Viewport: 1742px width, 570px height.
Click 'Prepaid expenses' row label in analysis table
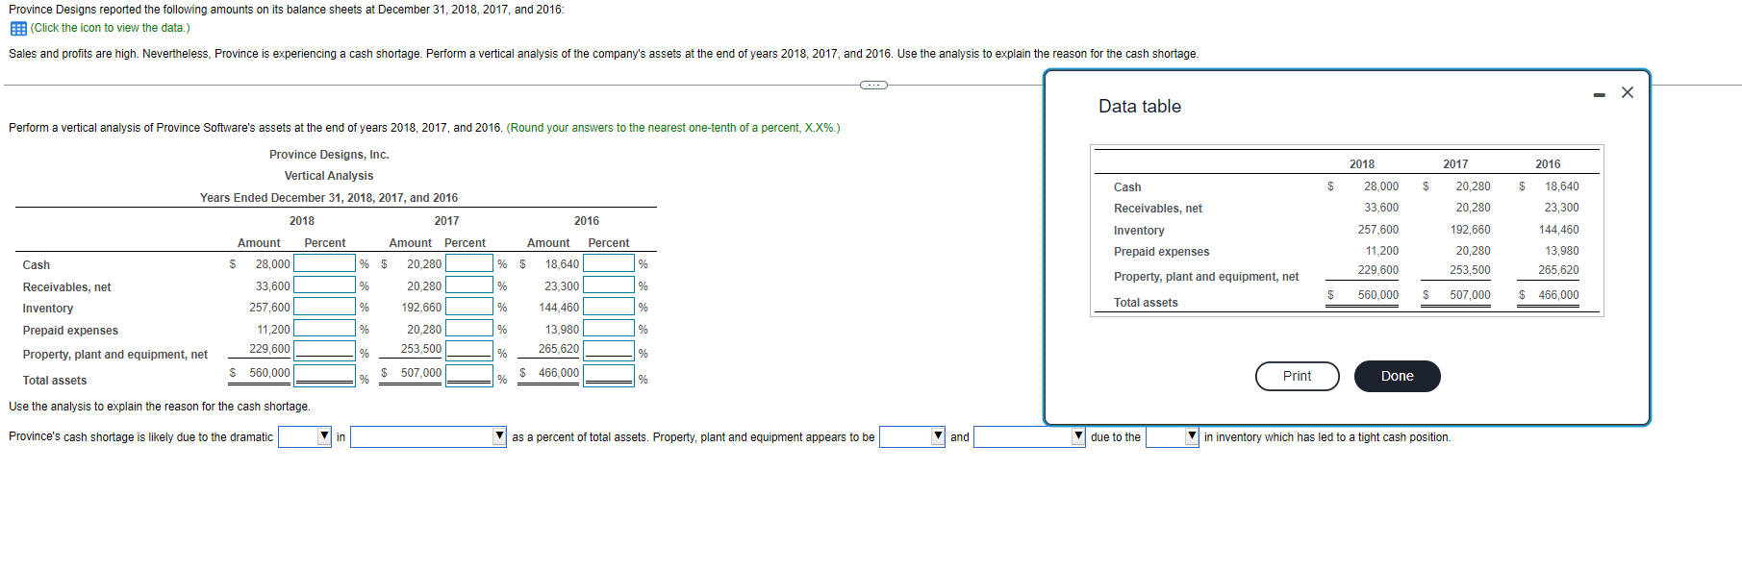[x=70, y=331]
